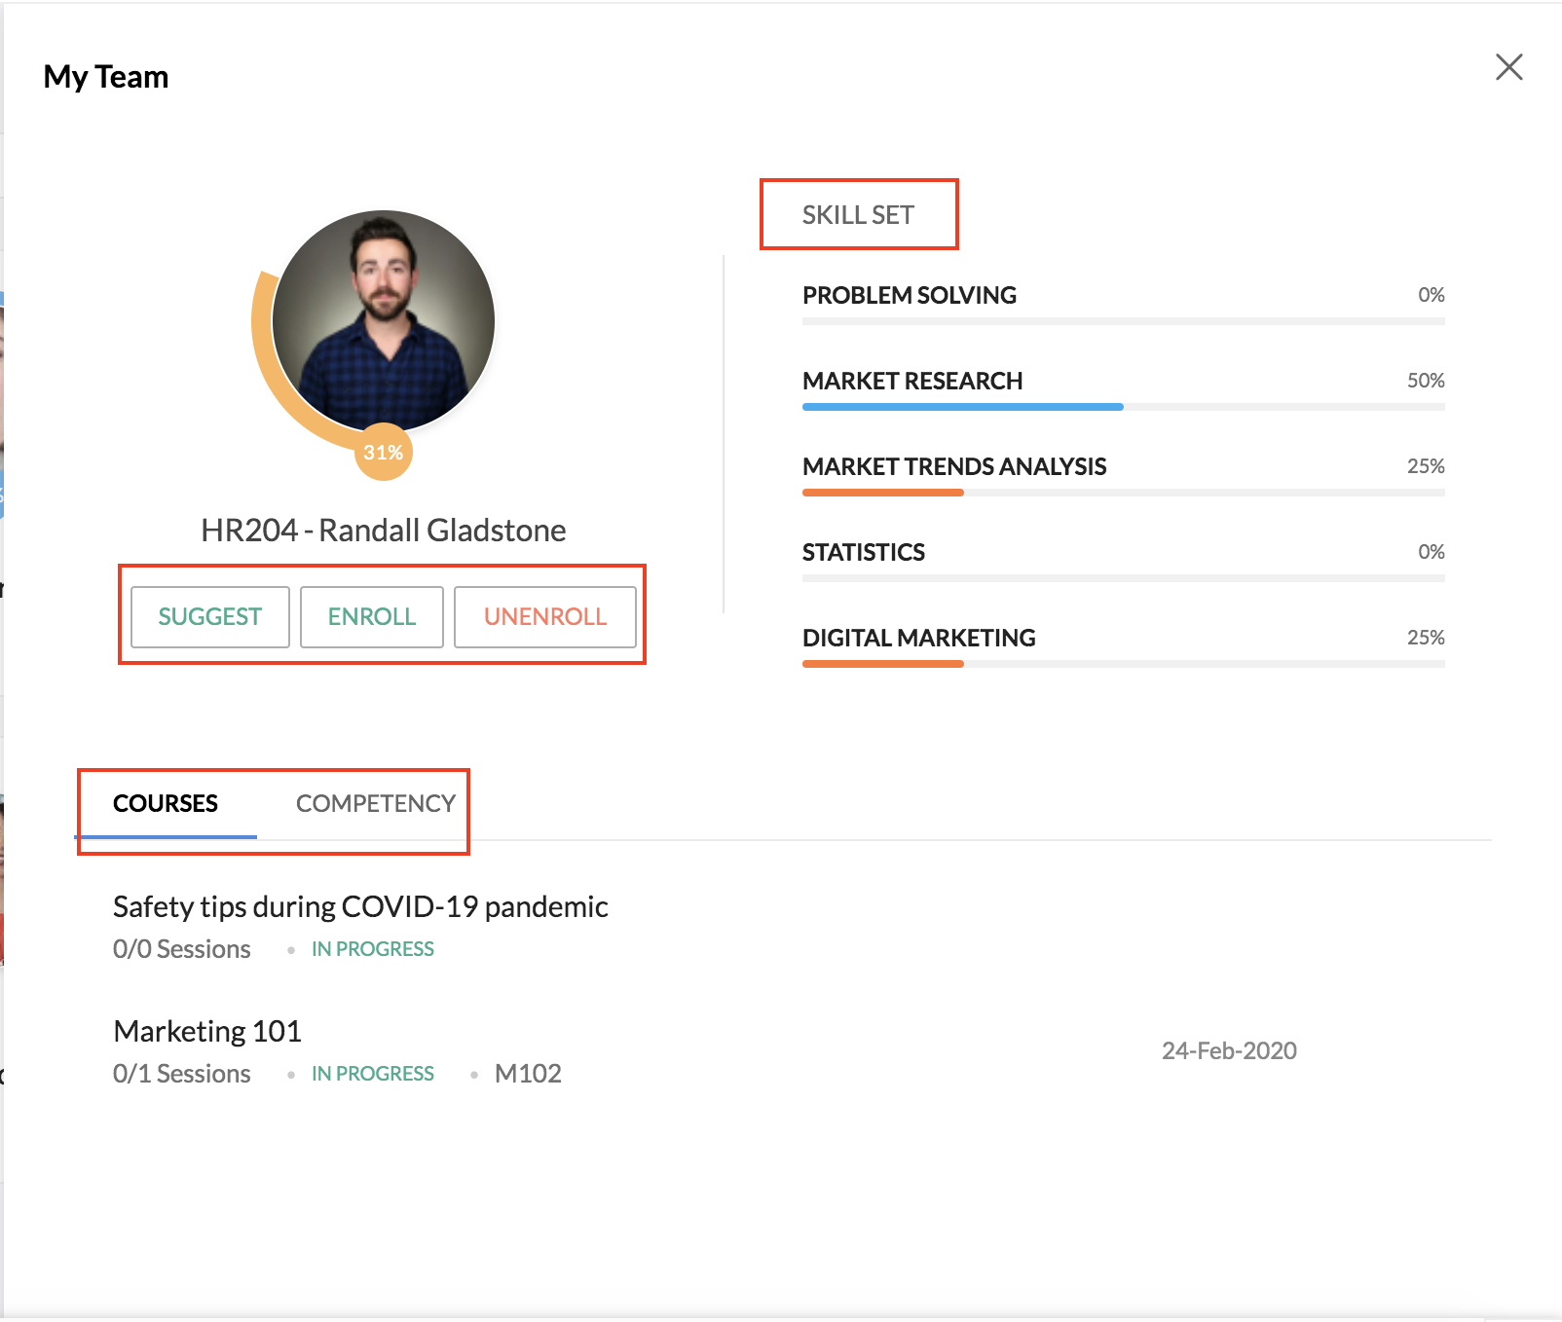Select the STATISTICS skill label
1562x1322 pixels.
point(864,552)
